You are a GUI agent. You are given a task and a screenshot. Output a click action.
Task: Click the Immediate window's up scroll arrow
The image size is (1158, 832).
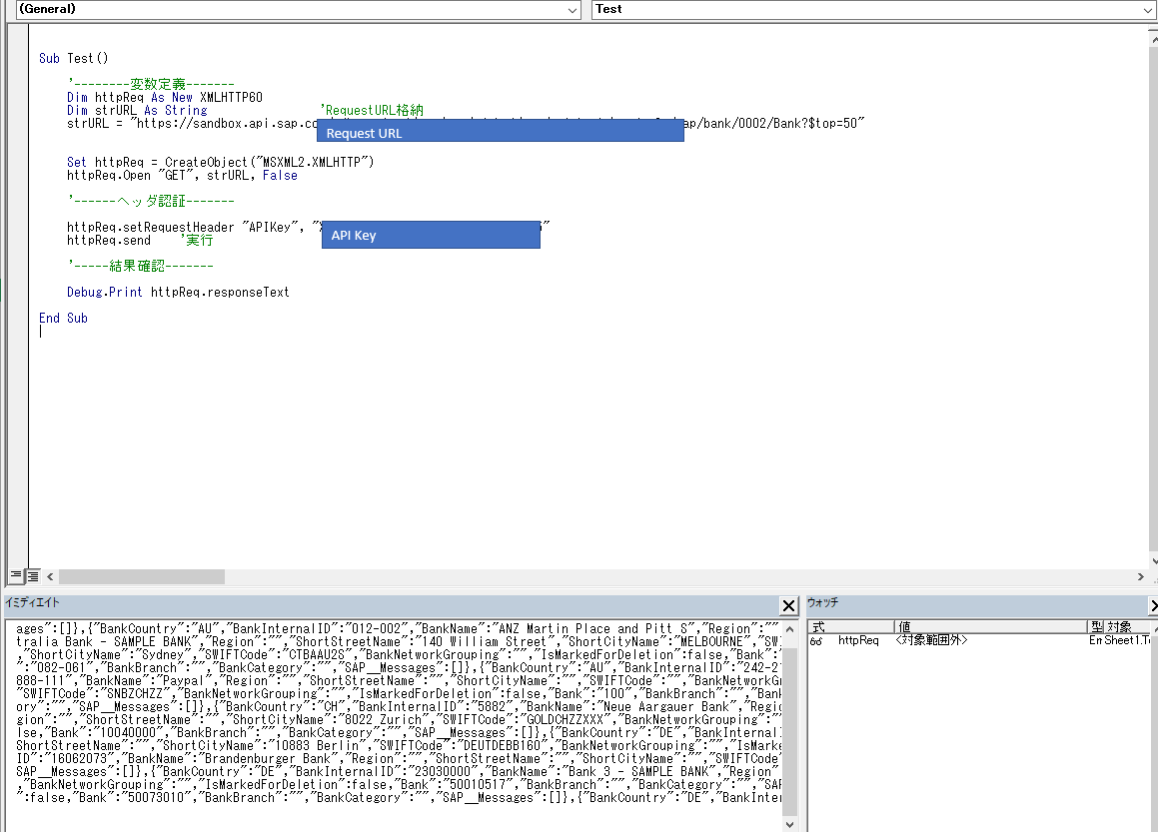[x=789, y=629]
